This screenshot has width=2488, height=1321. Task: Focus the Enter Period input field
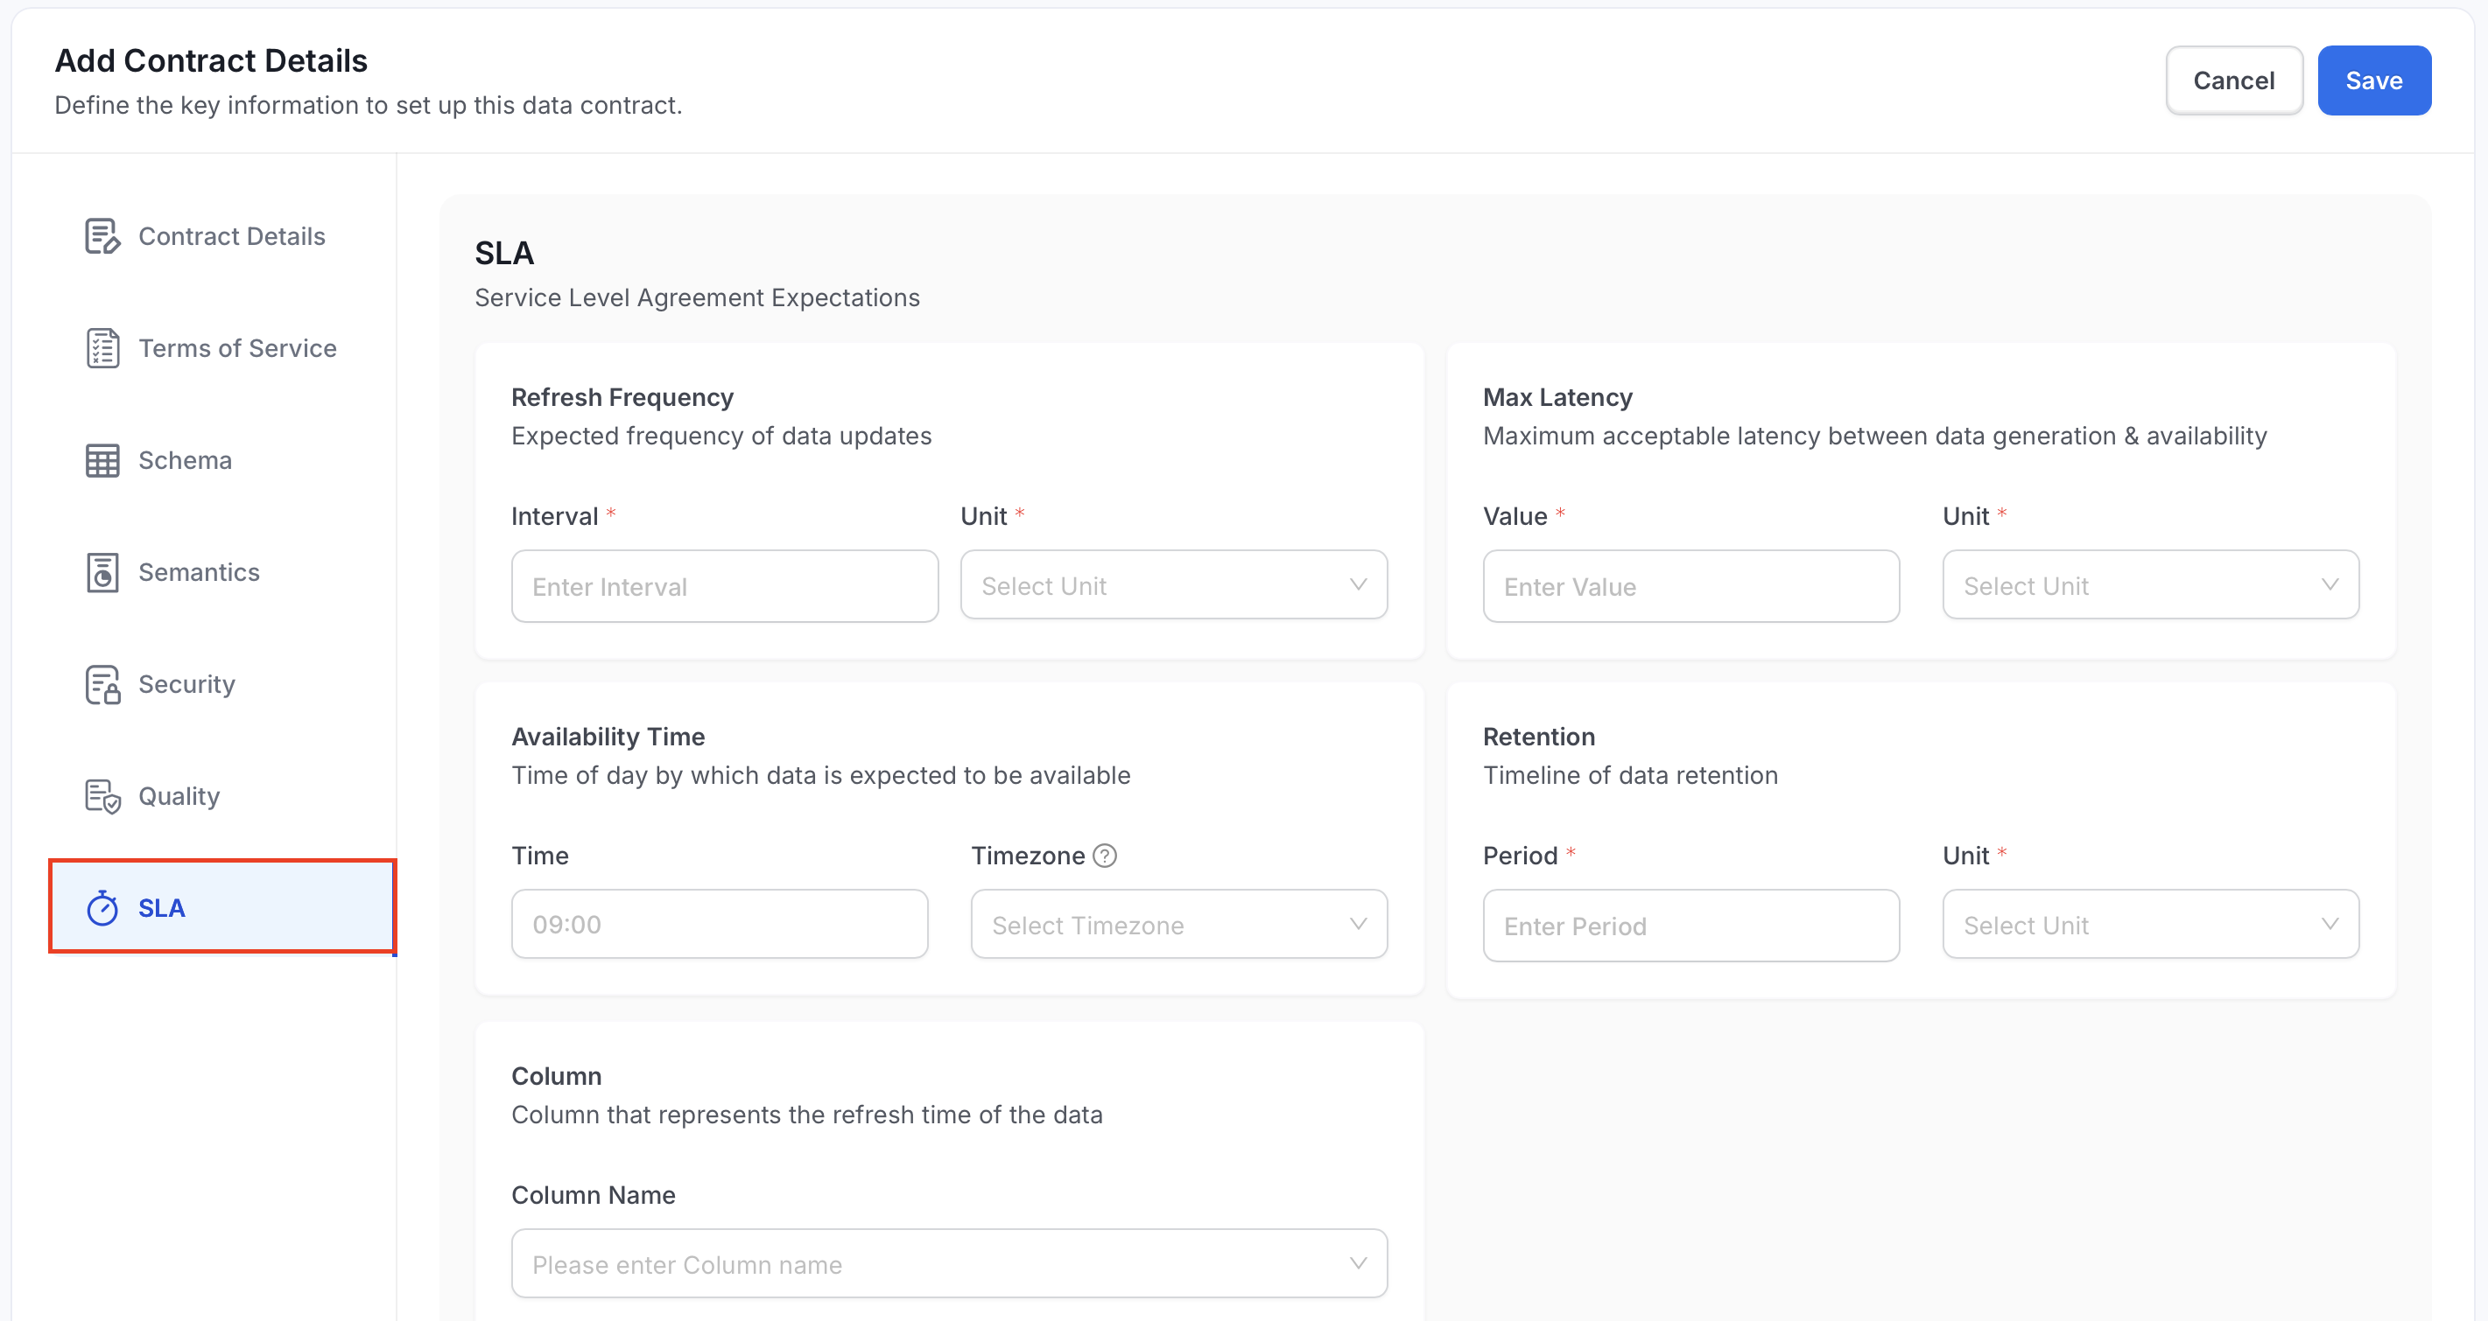tap(1690, 926)
